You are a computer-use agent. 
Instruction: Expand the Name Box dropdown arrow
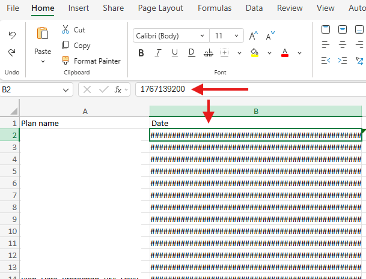66,89
